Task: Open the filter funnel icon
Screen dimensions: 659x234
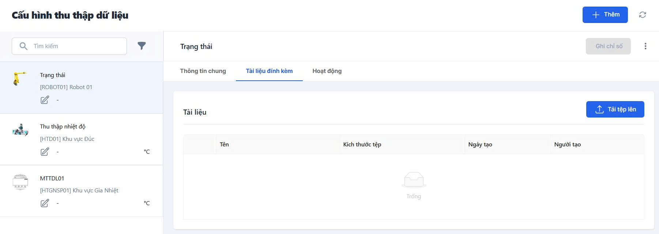Action: [142, 46]
